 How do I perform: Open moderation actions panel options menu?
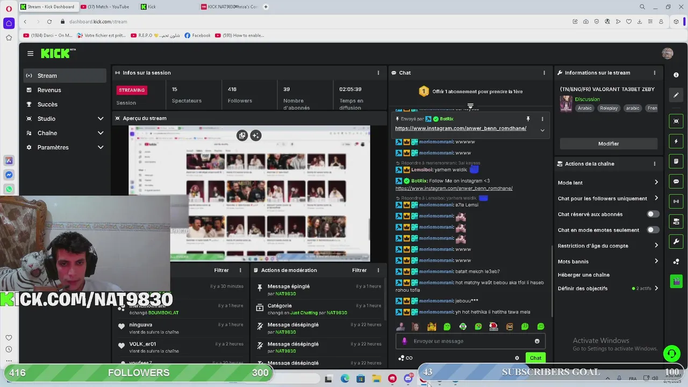pos(378,270)
